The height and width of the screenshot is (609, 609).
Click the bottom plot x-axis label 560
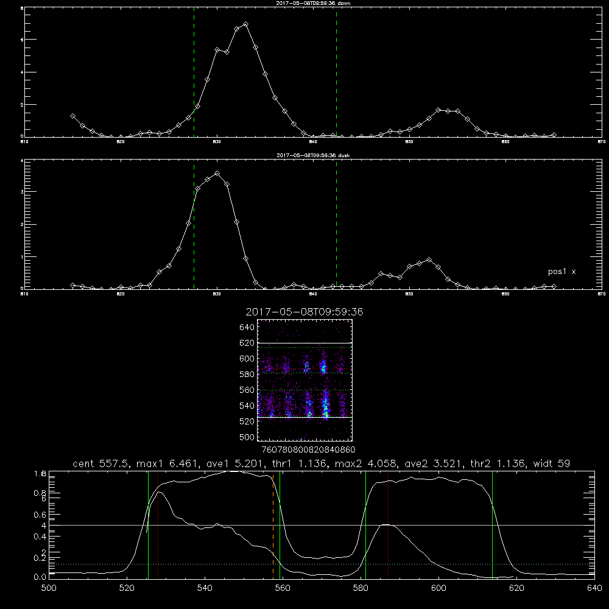(283, 588)
